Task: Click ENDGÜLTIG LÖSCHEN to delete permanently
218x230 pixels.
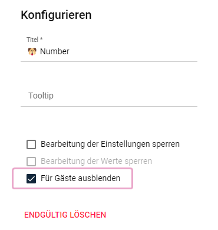Action: (65, 215)
